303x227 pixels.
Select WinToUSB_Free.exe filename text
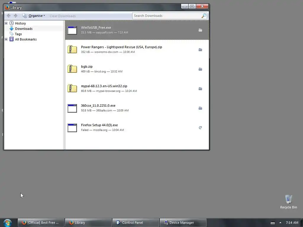click(x=96, y=27)
